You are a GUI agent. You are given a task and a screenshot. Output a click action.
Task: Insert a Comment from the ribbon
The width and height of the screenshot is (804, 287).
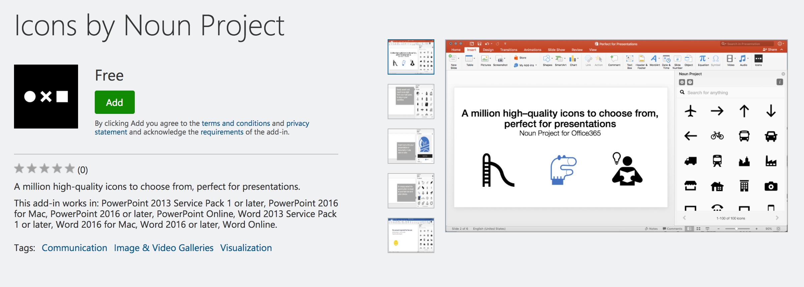pyautogui.click(x=614, y=61)
